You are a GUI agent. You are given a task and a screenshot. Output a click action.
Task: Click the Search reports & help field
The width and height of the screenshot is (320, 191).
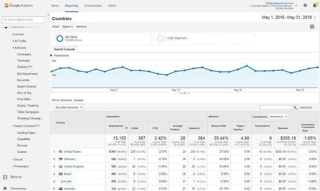[x=23, y=20]
